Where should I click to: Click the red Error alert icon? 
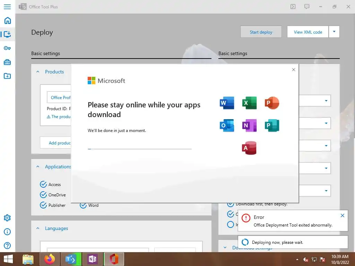(246, 218)
